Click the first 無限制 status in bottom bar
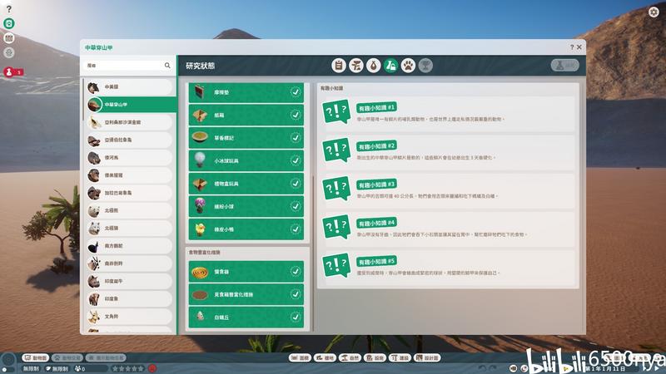Image resolution: width=666 pixels, height=374 pixels. coord(32,368)
